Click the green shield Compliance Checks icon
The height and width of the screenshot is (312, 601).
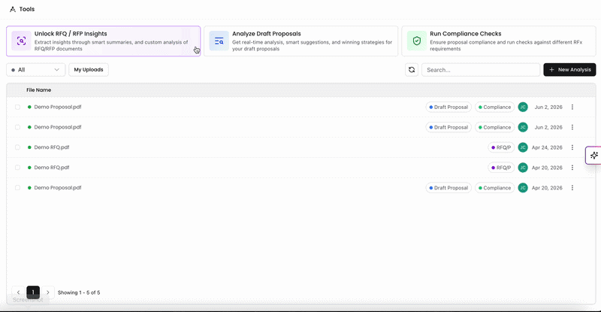click(417, 41)
